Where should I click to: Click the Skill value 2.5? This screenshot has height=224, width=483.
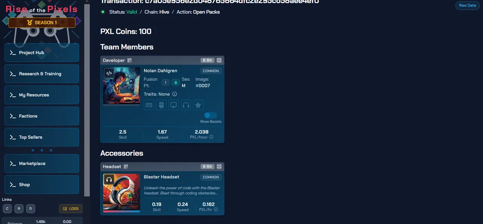[123, 132]
